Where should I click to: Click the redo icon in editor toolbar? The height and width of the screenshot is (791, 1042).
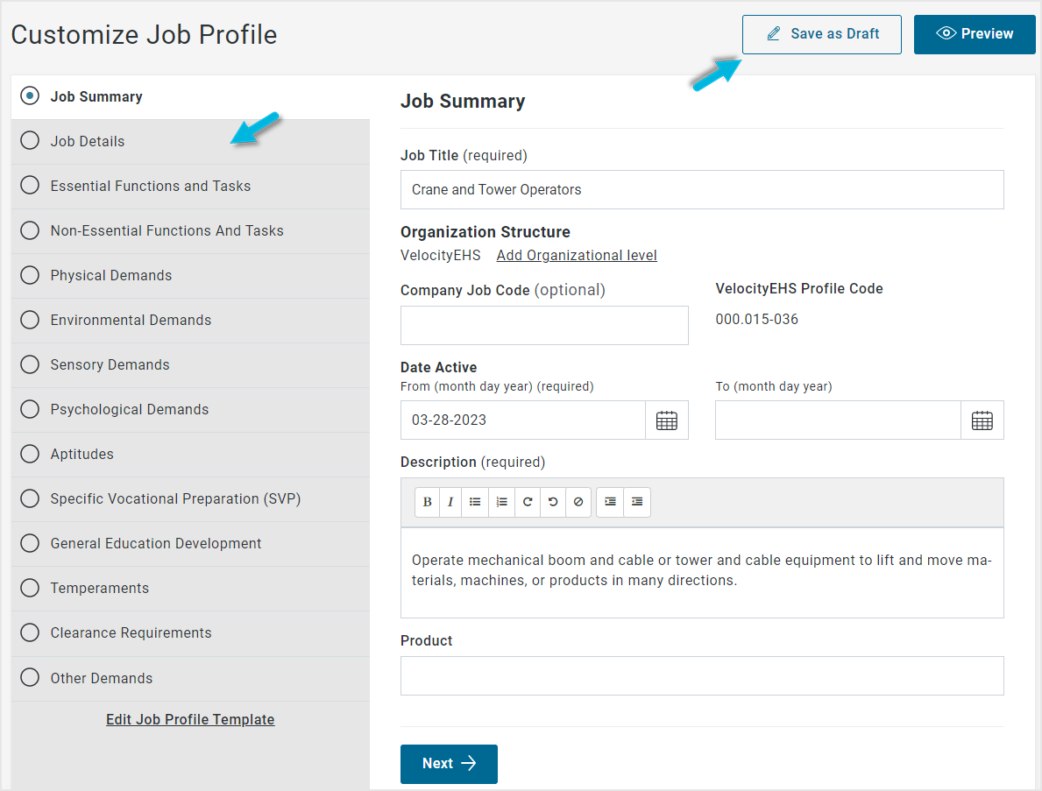(527, 501)
